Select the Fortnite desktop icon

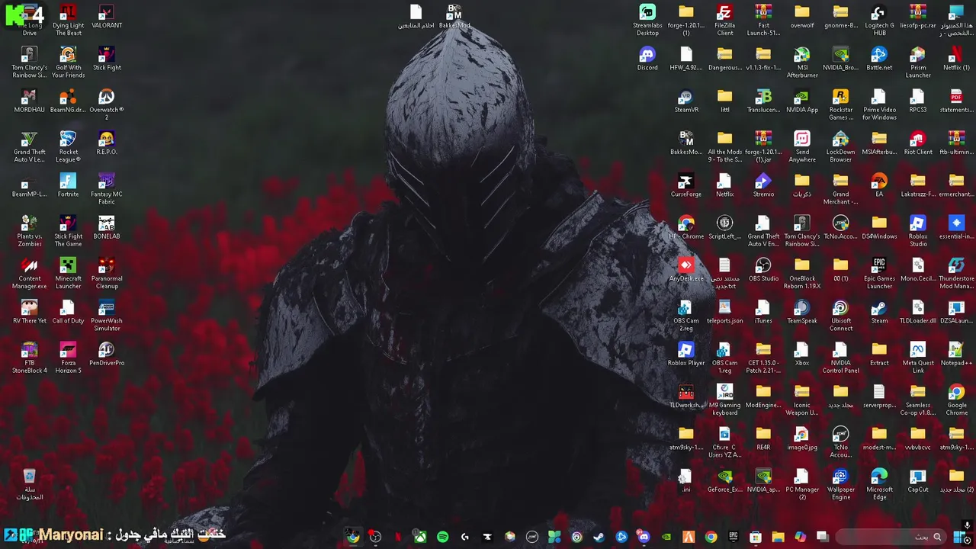coord(68,185)
